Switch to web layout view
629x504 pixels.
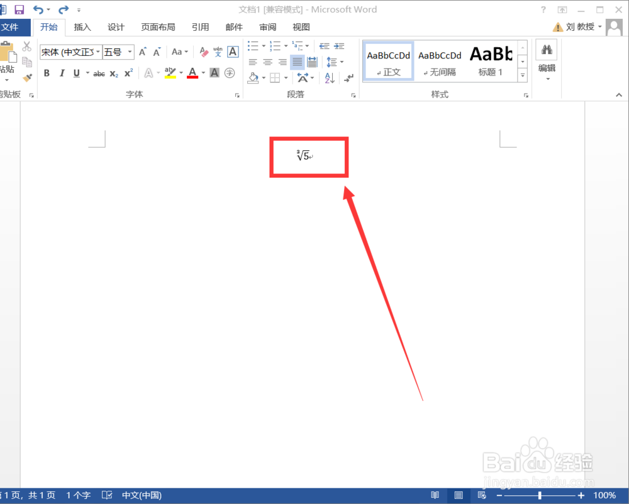pos(482,495)
